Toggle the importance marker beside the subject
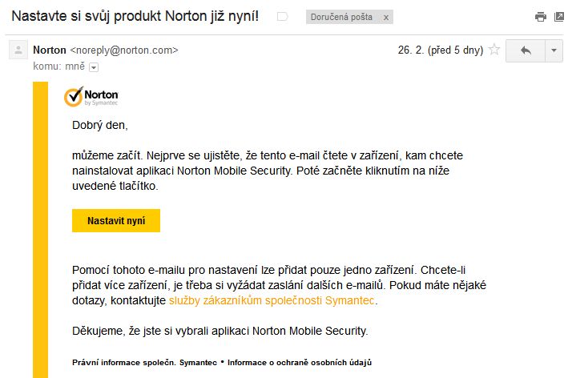The width and height of the screenshot is (568, 378). click(x=282, y=17)
